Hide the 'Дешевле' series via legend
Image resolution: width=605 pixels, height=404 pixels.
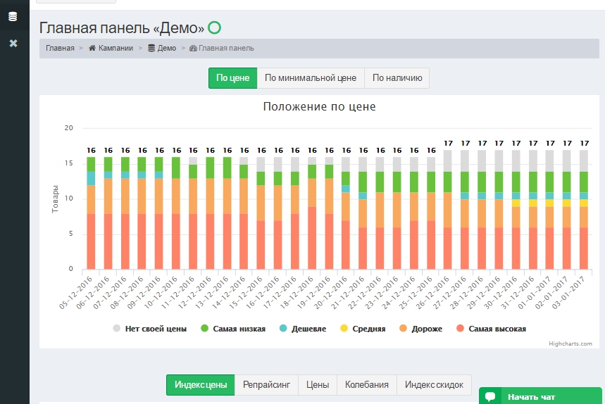tap(303, 329)
